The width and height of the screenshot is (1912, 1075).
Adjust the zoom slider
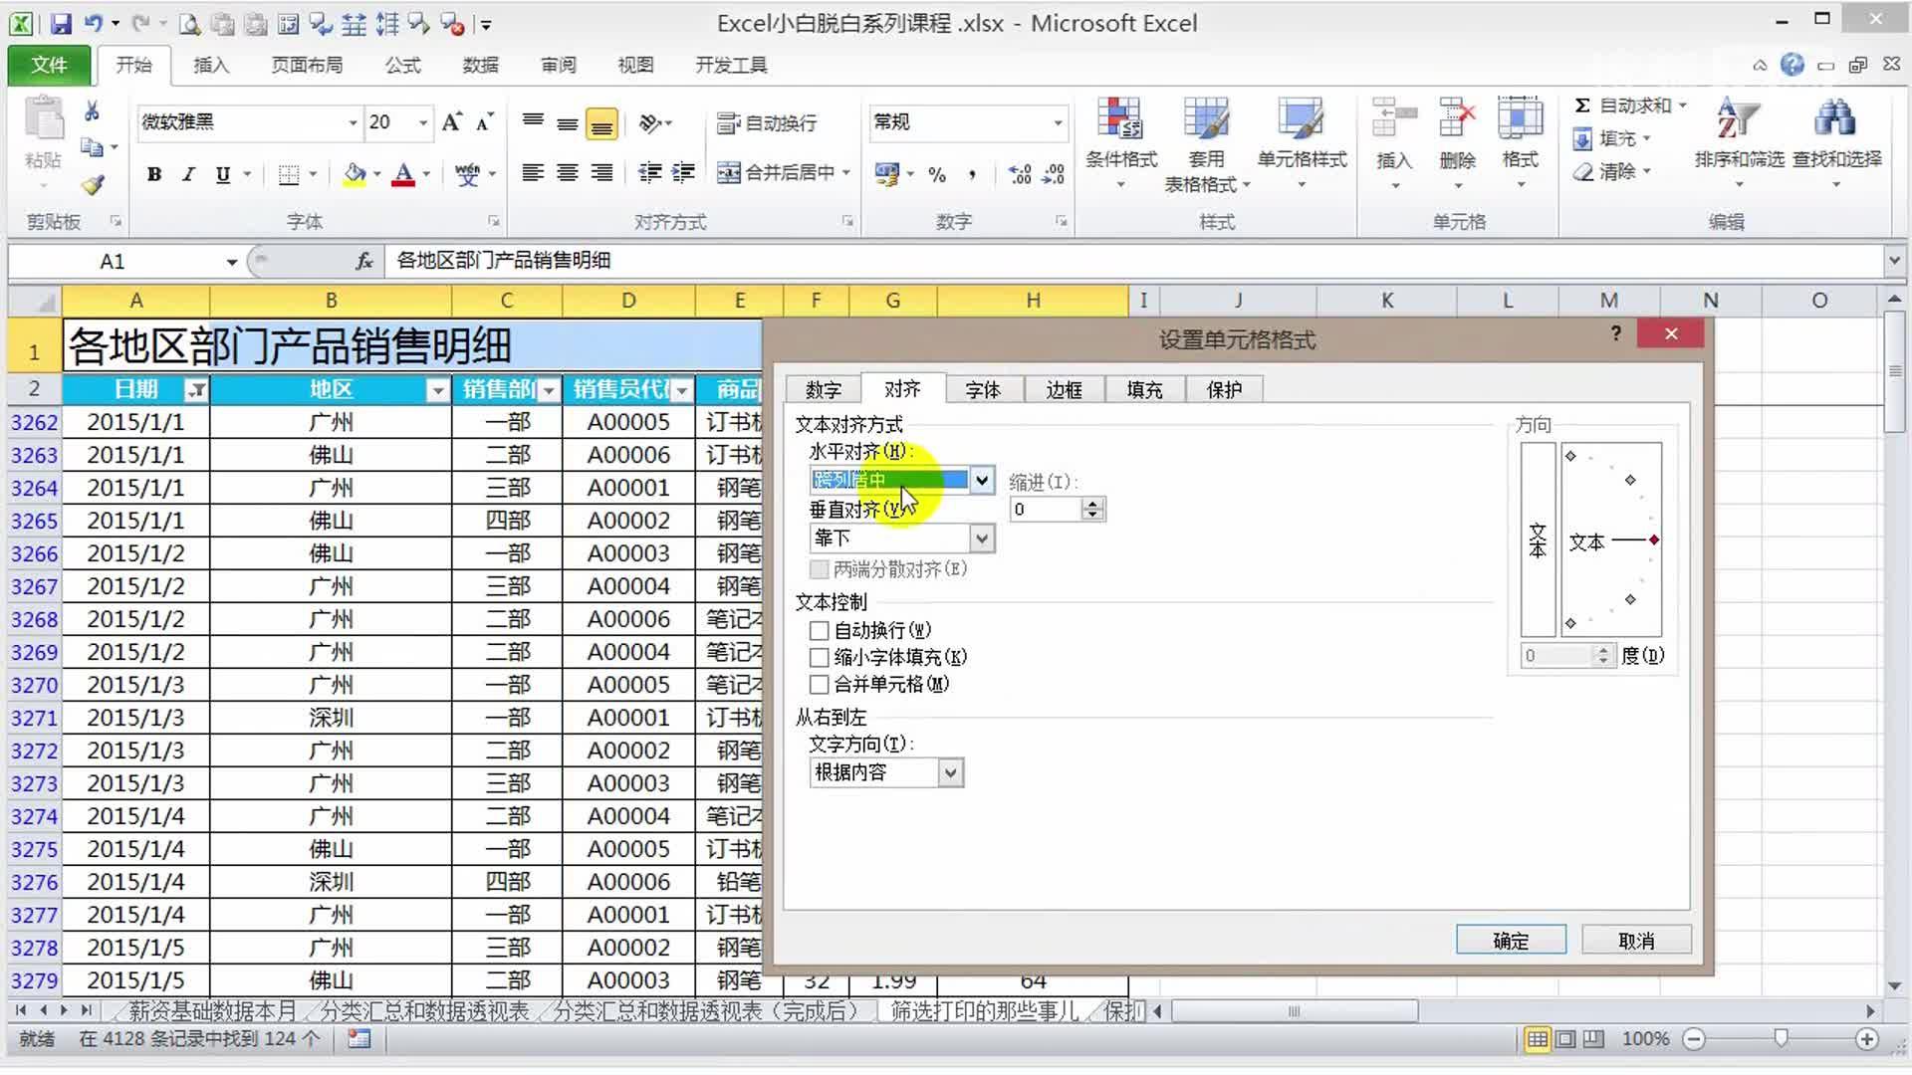[1783, 1038]
